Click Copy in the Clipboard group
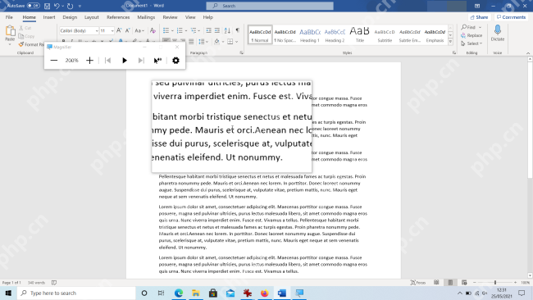The image size is (533, 300). [26, 36]
